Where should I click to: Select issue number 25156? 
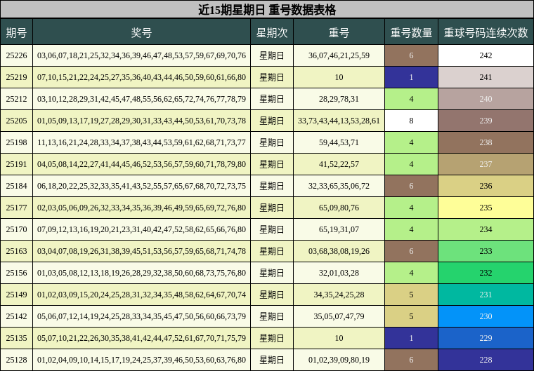[x=16, y=273]
